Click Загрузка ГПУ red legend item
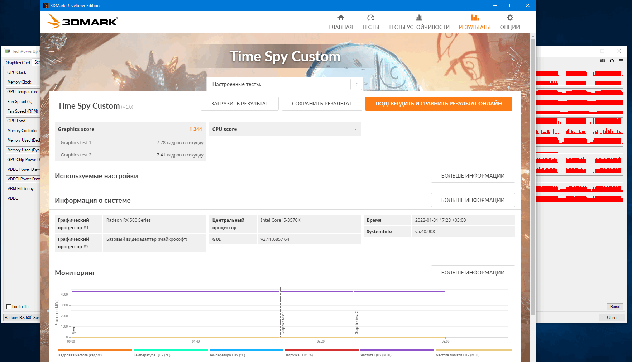Viewport: 632px width, 362px height. (x=322, y=353)
